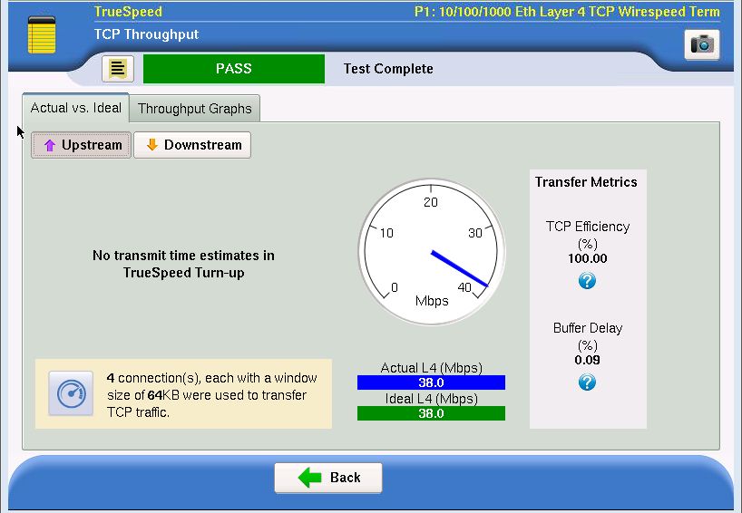Viewport: 742px width, 513px height.
Task: Click the green PASS status bar
Action: [234, 69]
